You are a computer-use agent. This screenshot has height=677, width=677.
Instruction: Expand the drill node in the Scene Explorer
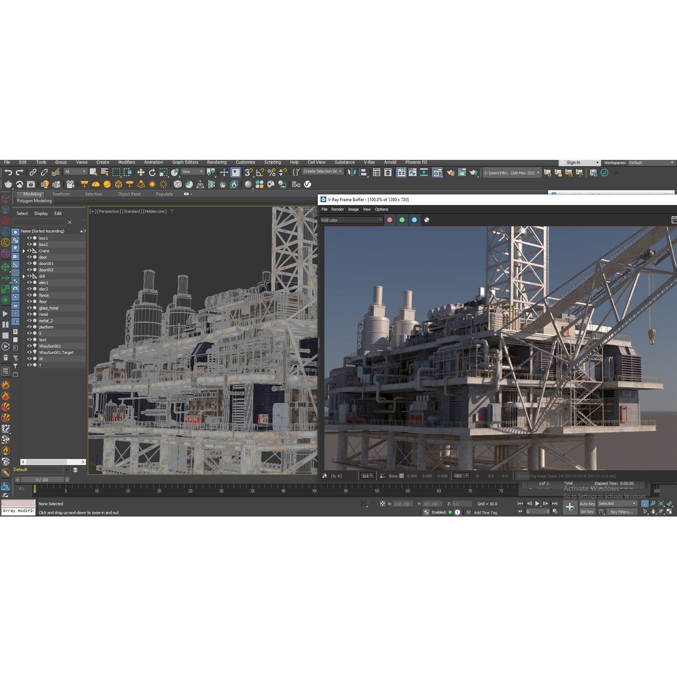pyautogui.click(x=24, y=276)
